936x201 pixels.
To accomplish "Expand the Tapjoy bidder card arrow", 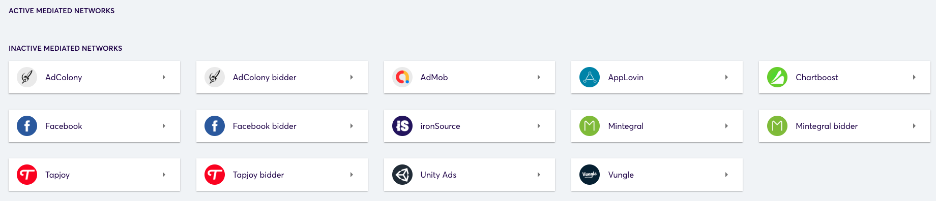I will coord(352,175).
